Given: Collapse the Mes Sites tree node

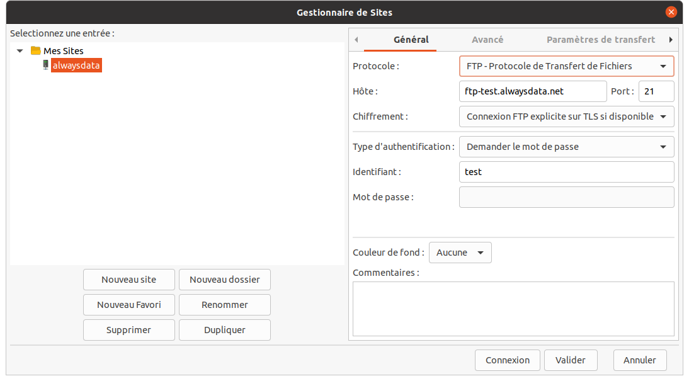Looking at the screenshot, I should click(20, 51).
